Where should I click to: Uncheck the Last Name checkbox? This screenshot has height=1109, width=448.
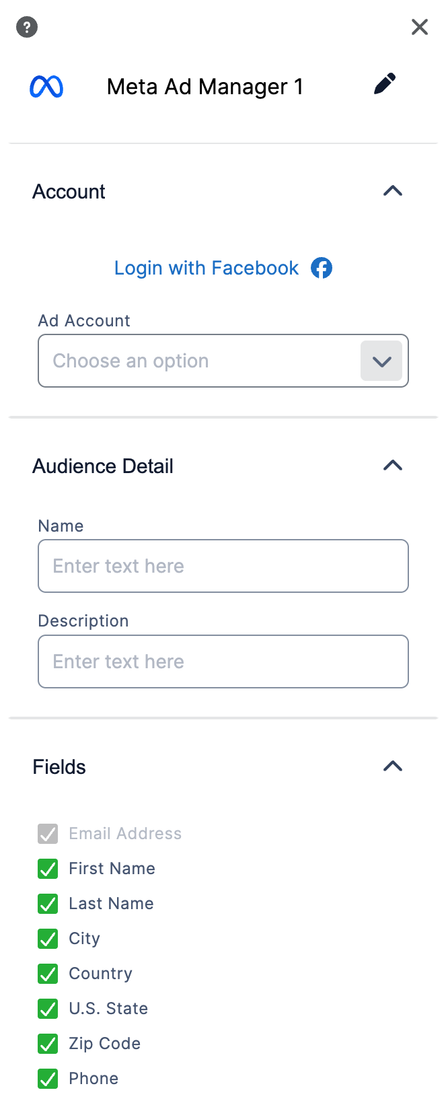pos(48,904)
